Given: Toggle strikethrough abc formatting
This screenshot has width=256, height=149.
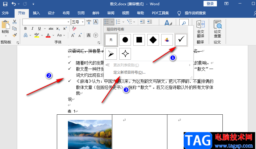Looking at the screenshot, I should 51,29.
